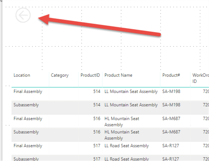Click LL Mountain Seat Assembly in first row

click(x=131, y=91)
